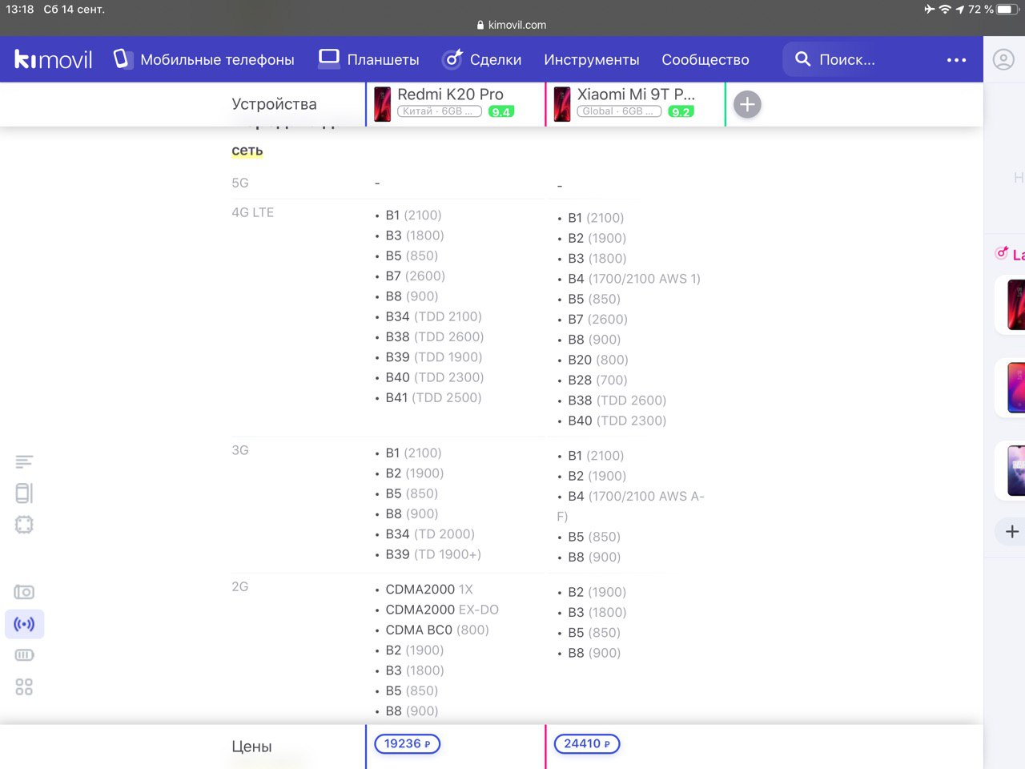The image size is (1025, 769).
Task: Click B34 (TD 2000) entry
Action: [x=430, y=533]
